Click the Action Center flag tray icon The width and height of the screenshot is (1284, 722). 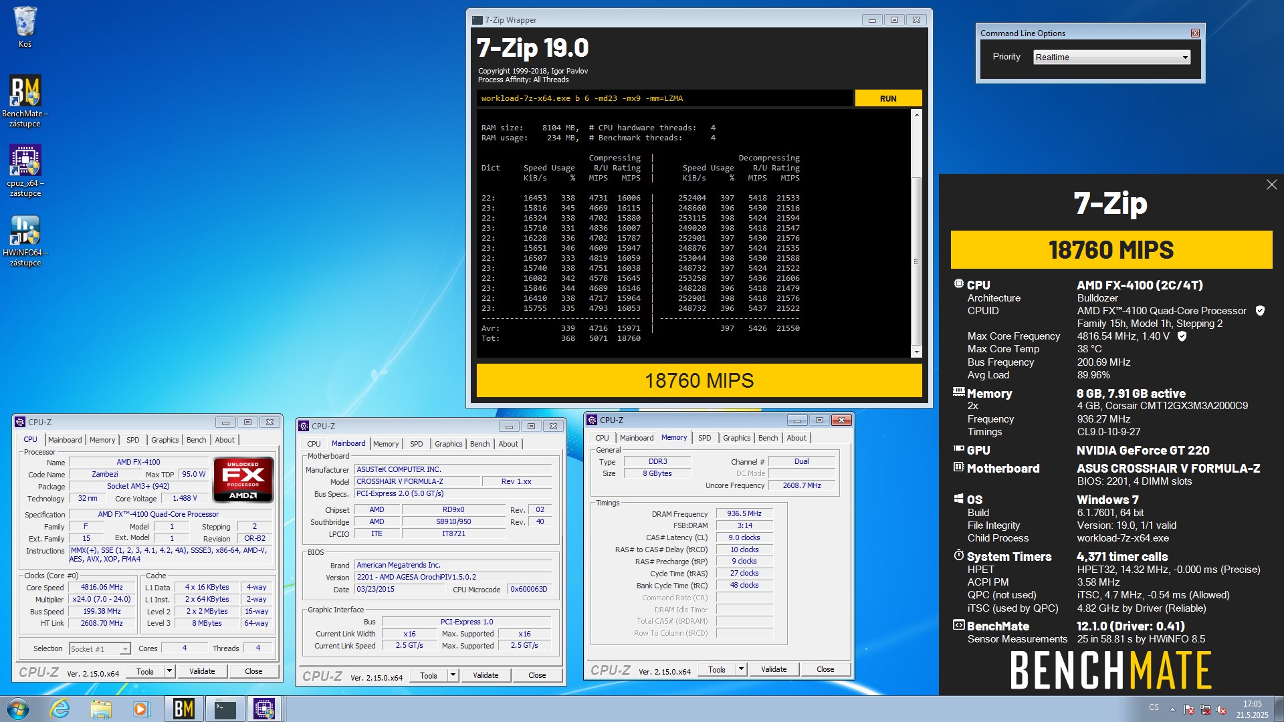click(x=1188, y=709)
